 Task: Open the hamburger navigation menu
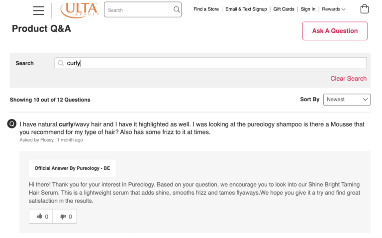tap(38, 10)
